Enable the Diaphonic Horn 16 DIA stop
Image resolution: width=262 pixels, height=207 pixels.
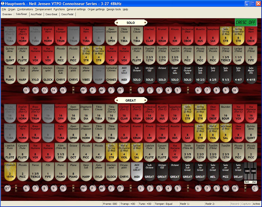86,113
